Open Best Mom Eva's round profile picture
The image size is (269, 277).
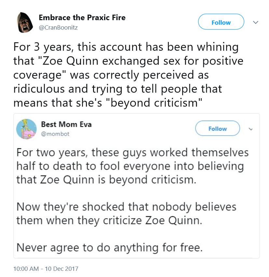pos(26,129)
